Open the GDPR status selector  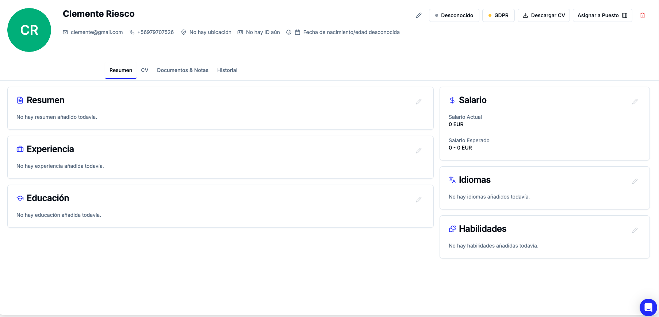498,15
